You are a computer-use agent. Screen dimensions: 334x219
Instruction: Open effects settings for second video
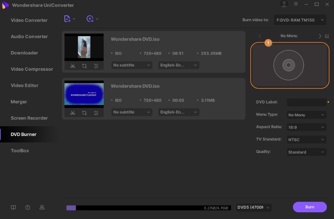point(96,113)
